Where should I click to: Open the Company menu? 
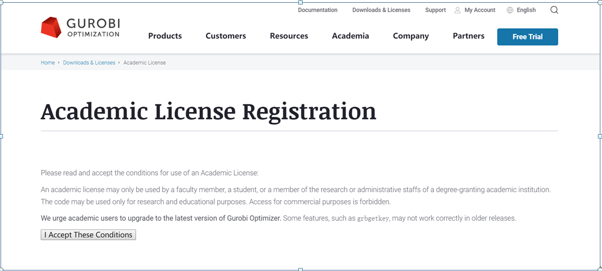(x=411, y=36)
